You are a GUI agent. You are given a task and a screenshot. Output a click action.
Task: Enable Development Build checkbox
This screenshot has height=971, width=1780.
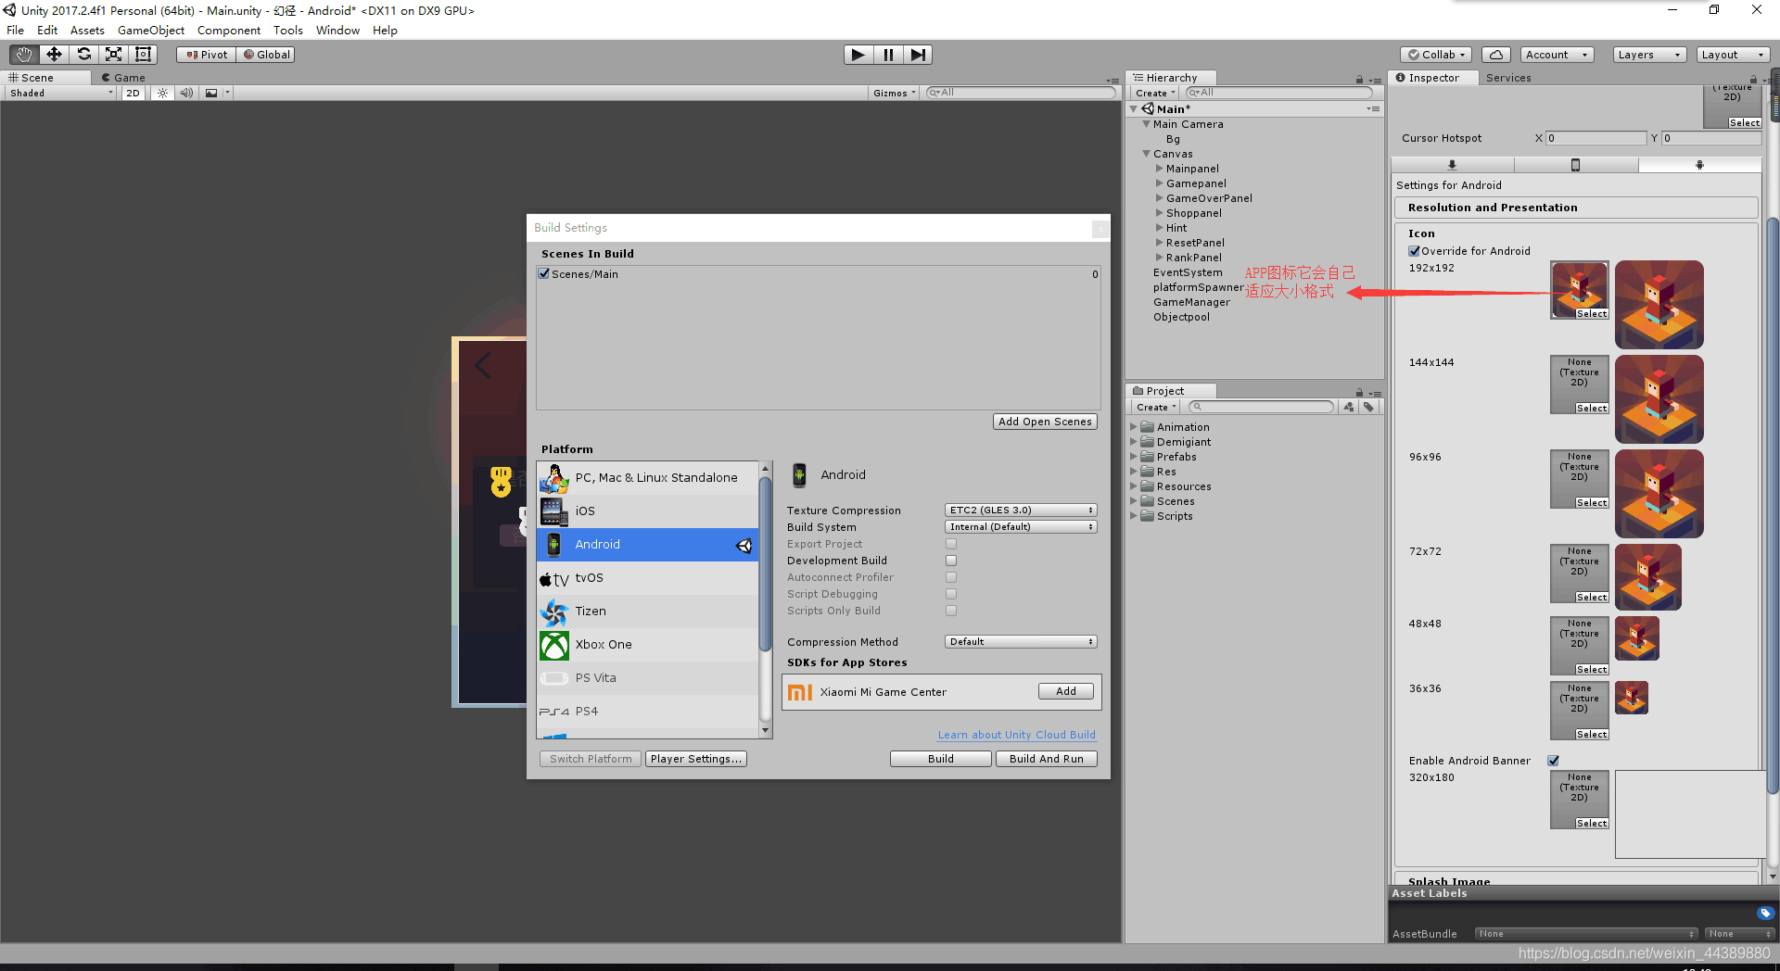point(951,561)
